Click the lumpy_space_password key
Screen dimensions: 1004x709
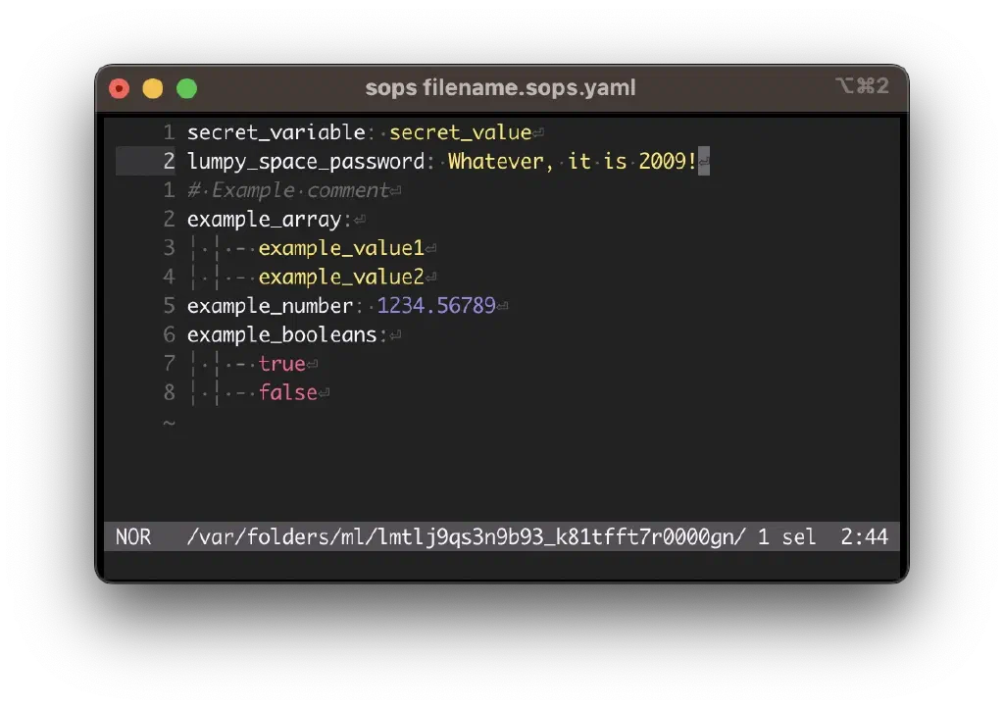point(306,161)
